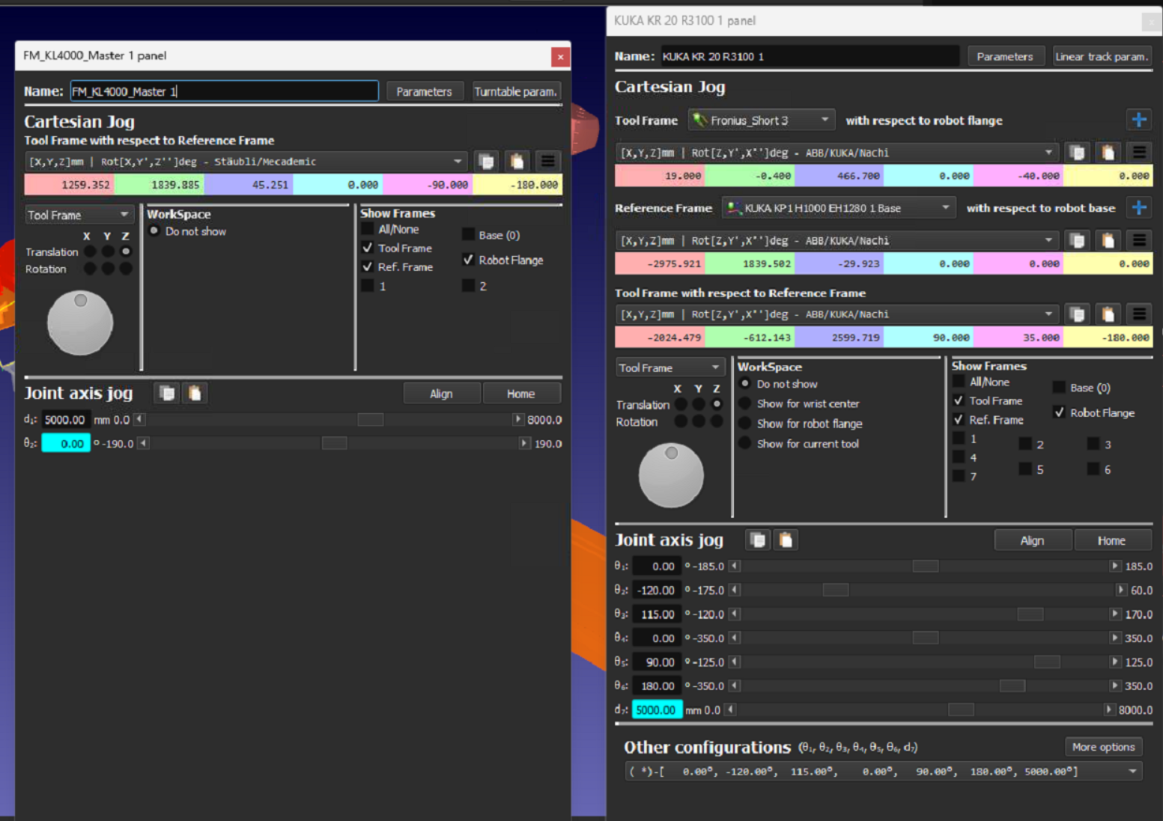Uncheck Robot Flange in FM_KL4000 Show Frames
The width and height of the screenshot is (1163, 821).
(x=468, y=260)
